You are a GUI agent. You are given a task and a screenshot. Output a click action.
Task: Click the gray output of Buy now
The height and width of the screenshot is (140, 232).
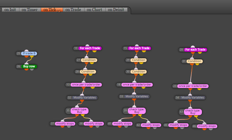[x=32, y=69]
